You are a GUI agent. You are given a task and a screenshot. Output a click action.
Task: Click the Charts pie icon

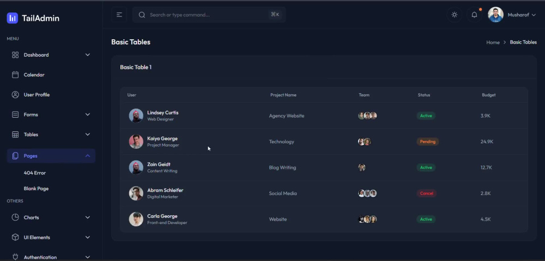pyautogui.click(x=15, y=217)
